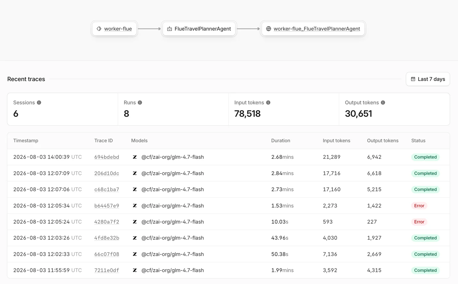The image size is (458, 284).
Task: Click the Timestamp column header
Action: coord(26,141)
